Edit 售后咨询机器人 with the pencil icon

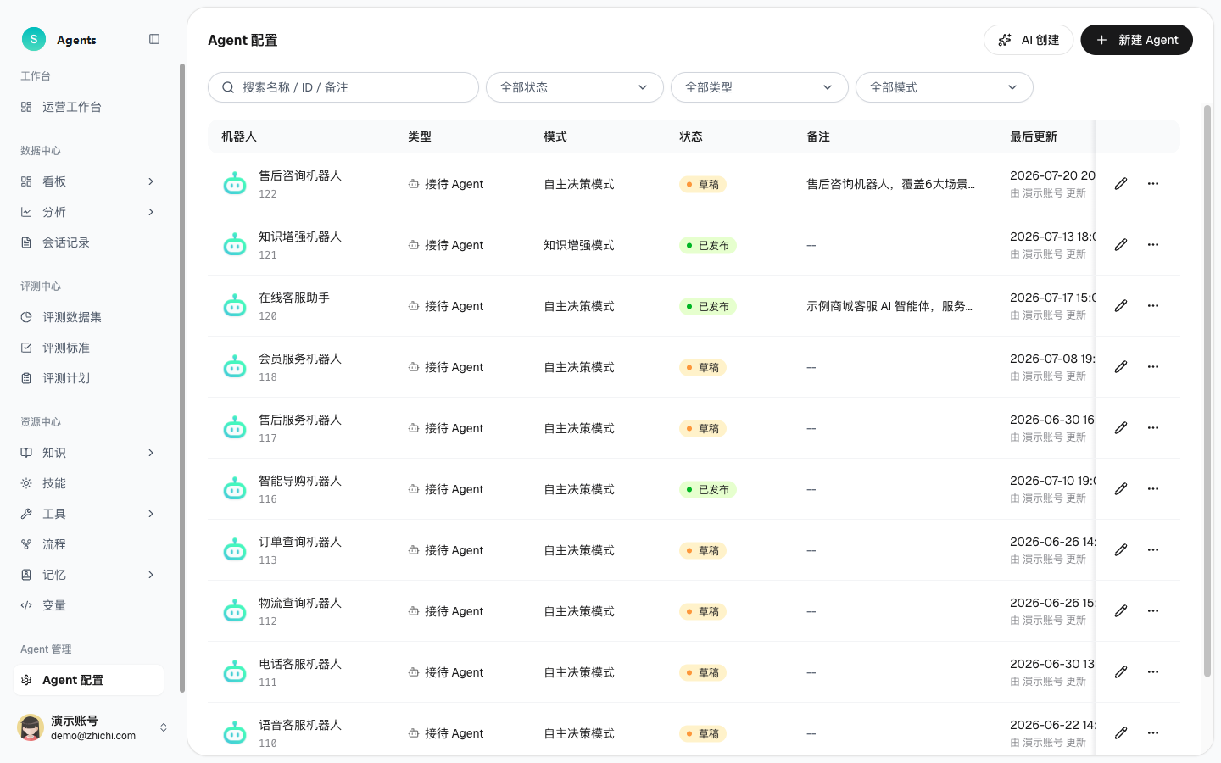(1121, 184)
